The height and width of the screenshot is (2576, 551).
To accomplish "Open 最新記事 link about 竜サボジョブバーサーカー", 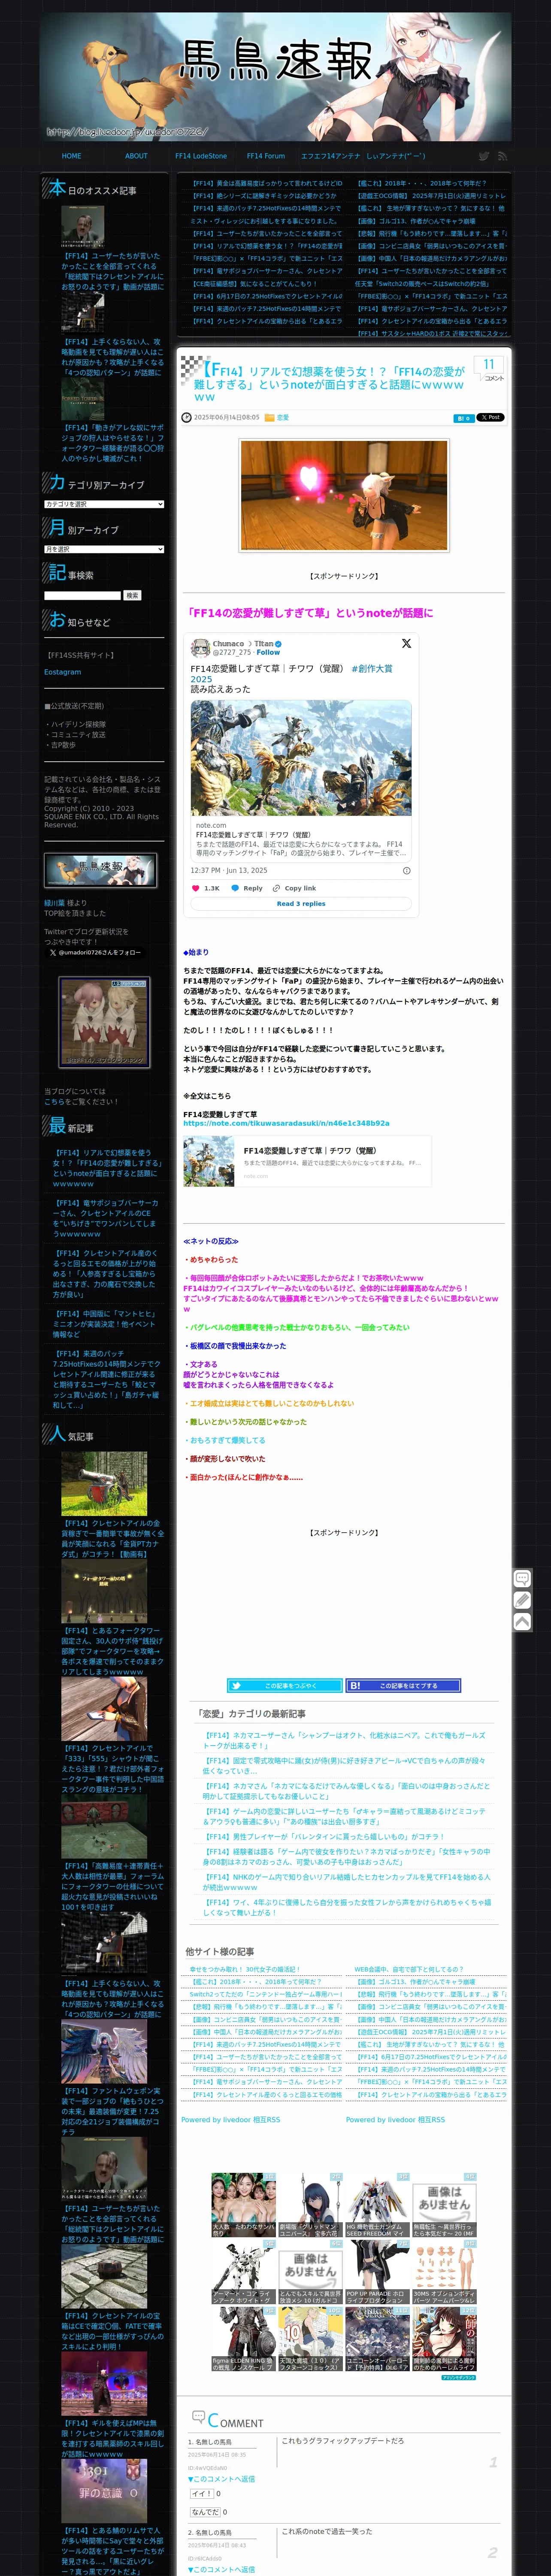I will pos(105,1219).
